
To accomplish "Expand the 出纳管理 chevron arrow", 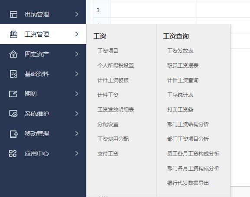I will coord(77,14).
